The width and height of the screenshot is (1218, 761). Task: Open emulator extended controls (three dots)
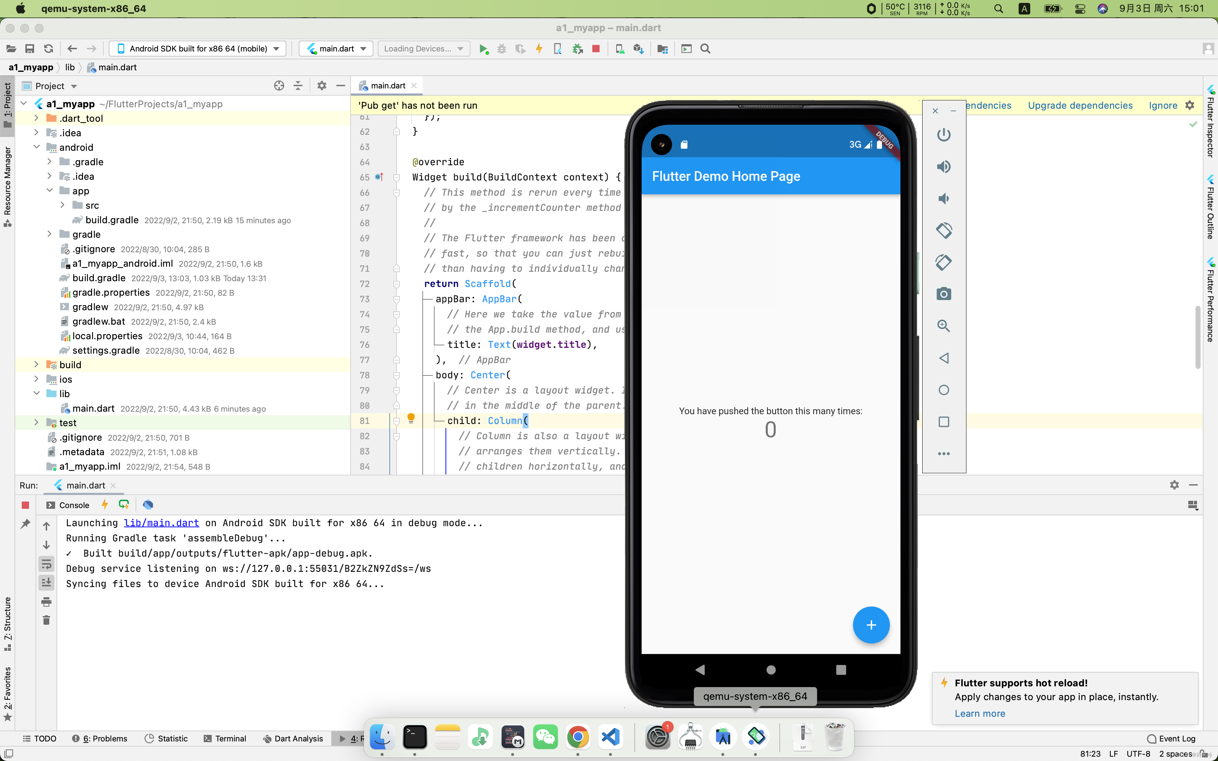[944, 453]
